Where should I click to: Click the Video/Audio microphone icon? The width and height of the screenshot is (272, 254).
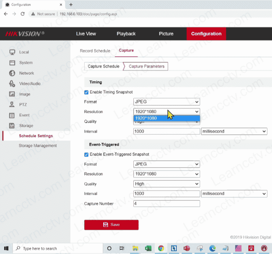click(12, 83)
